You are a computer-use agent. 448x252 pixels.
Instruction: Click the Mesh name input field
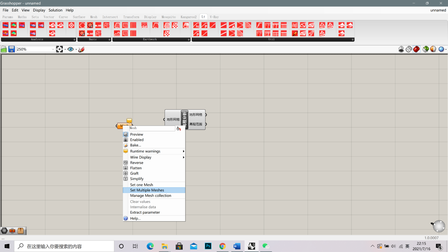point(152,128)
